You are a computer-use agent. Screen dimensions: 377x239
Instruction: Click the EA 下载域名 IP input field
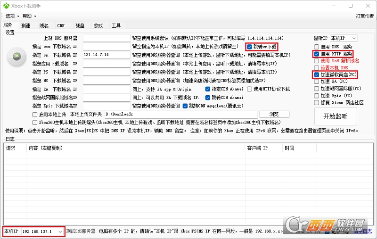coord(107,89)
